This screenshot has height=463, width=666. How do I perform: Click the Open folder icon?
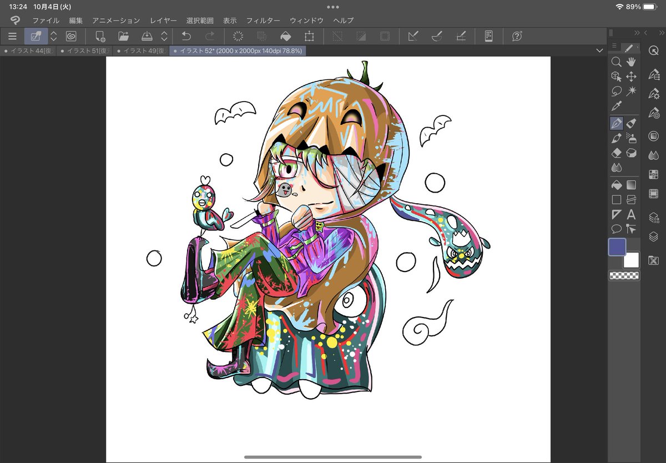[124, 36]
